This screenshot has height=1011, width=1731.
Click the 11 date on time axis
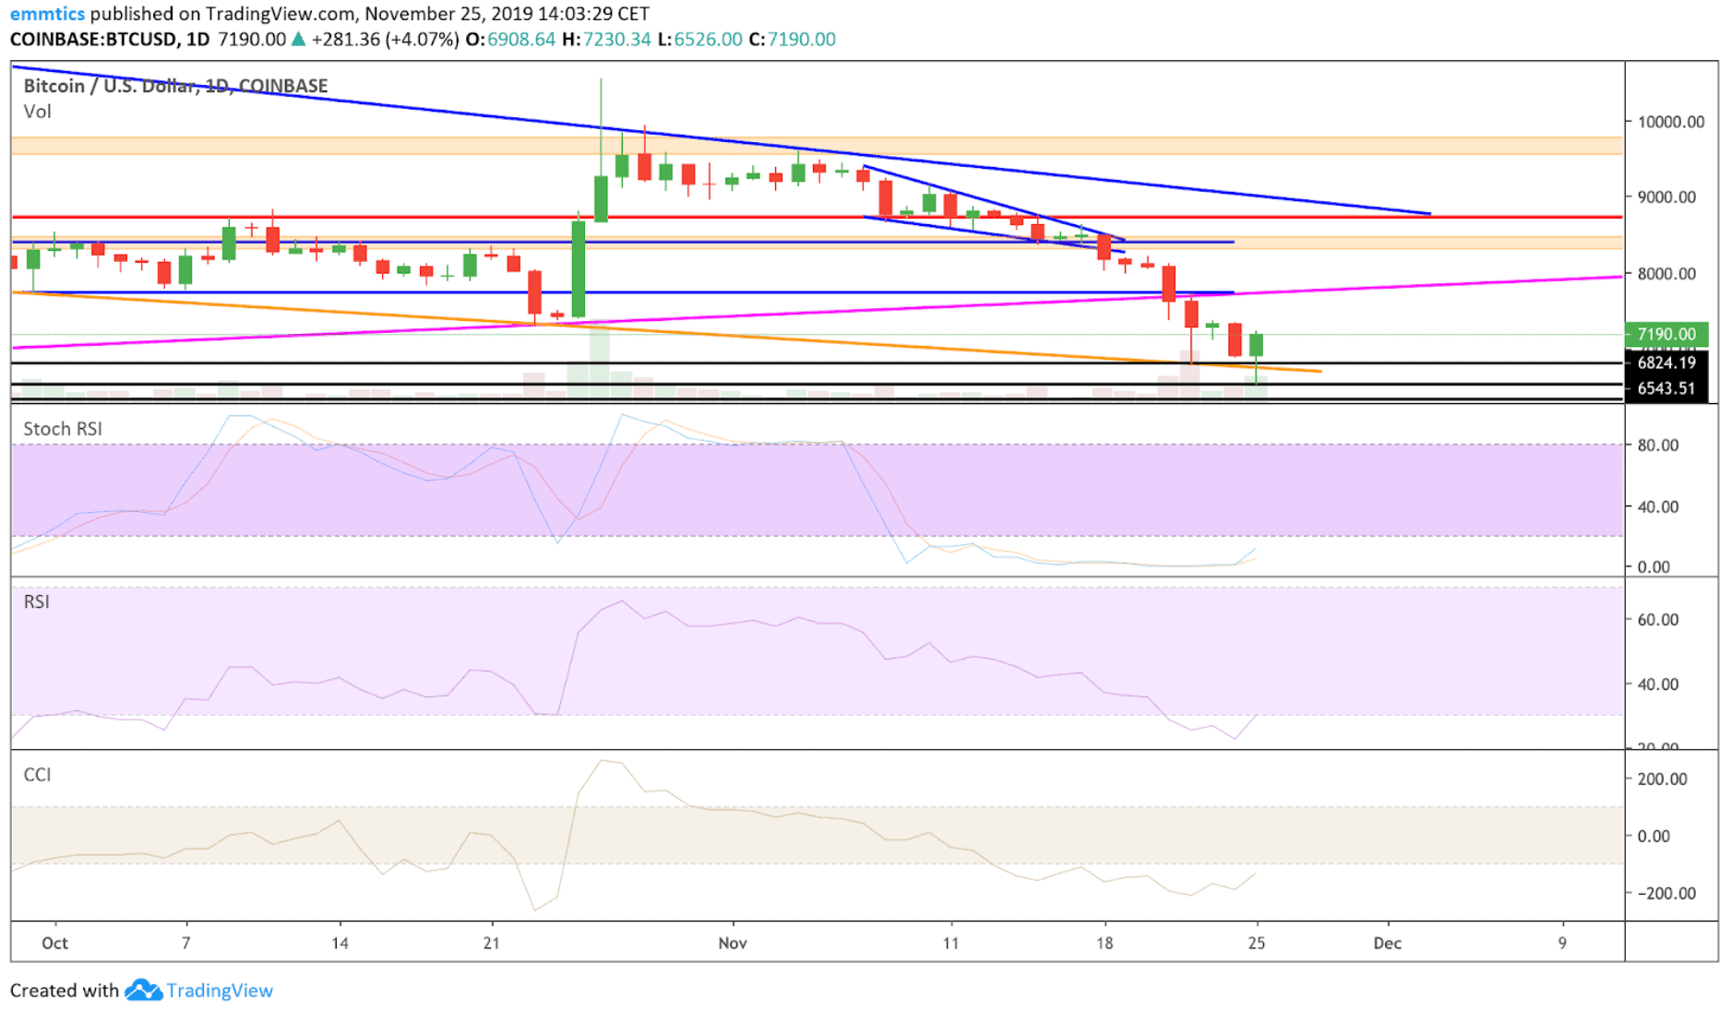click(950, 943)
